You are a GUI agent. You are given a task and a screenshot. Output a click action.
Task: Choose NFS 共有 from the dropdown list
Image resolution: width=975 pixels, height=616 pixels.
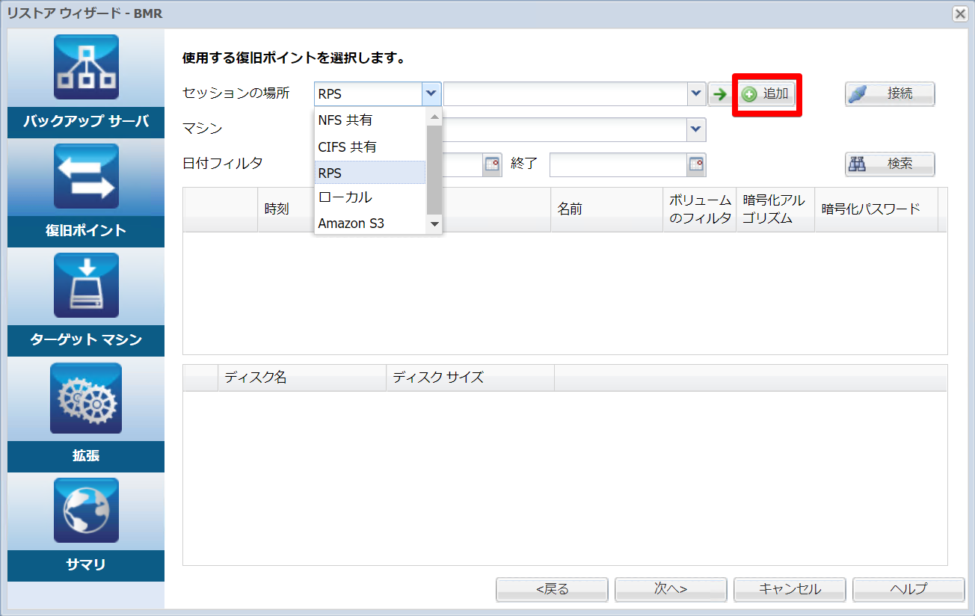coord(370,120)
